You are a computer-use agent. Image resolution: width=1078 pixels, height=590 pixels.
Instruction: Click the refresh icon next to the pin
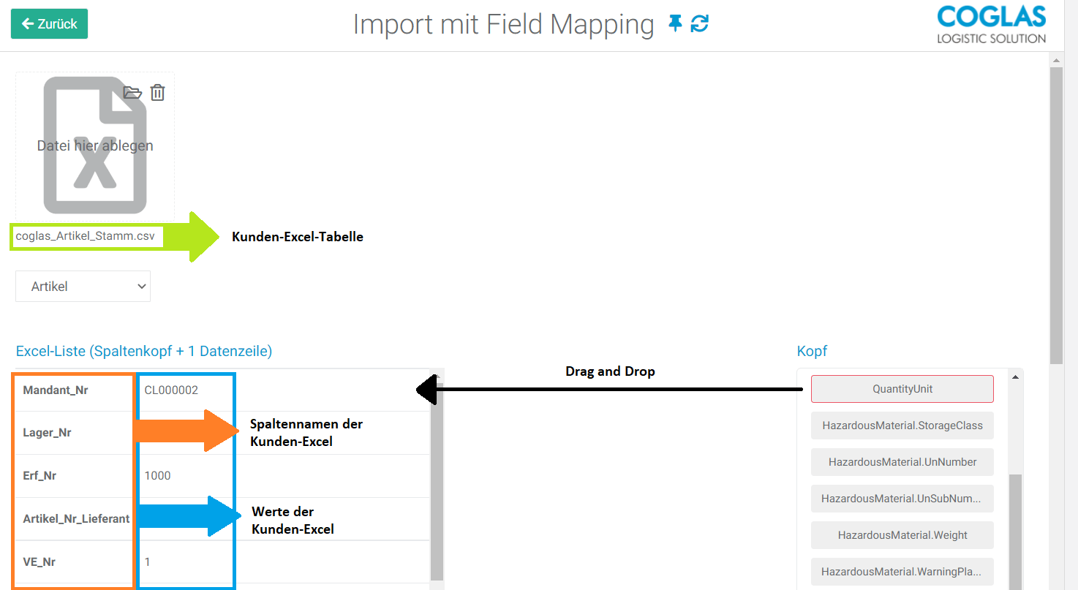pos(699,23)
